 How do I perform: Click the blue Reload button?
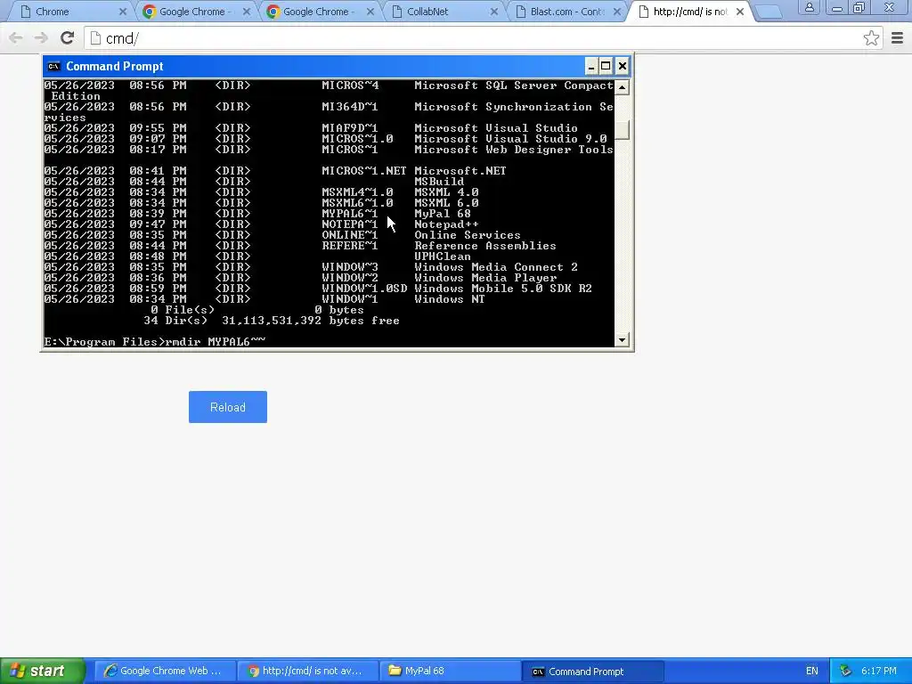coord(227,407)
